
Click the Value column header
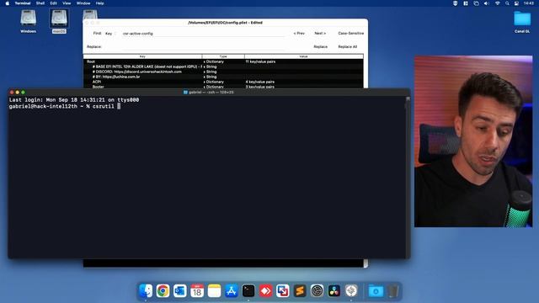304,56
